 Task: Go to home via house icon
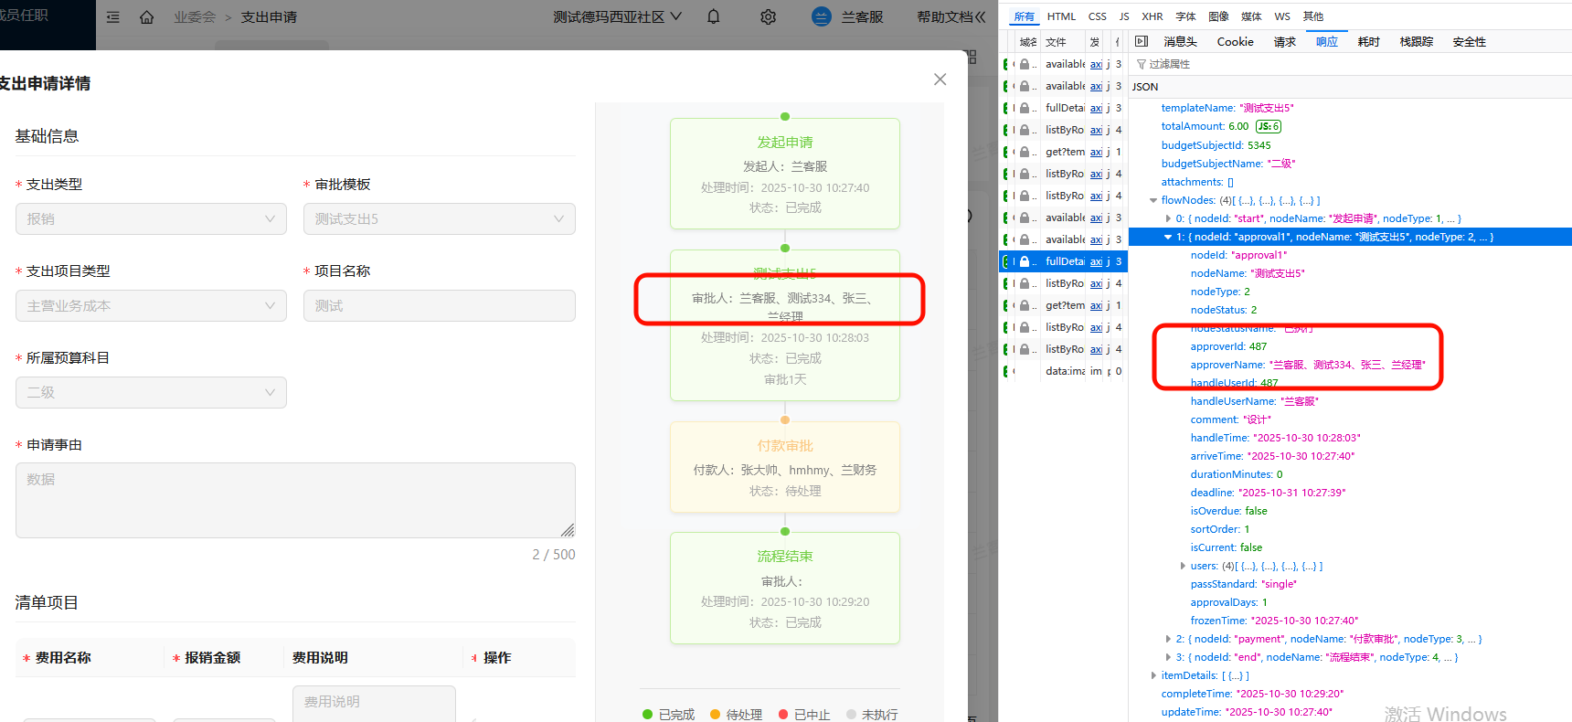pyautogui.click(x=146, y=17)
